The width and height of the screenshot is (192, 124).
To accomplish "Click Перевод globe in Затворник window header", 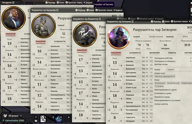I will 156,21.
